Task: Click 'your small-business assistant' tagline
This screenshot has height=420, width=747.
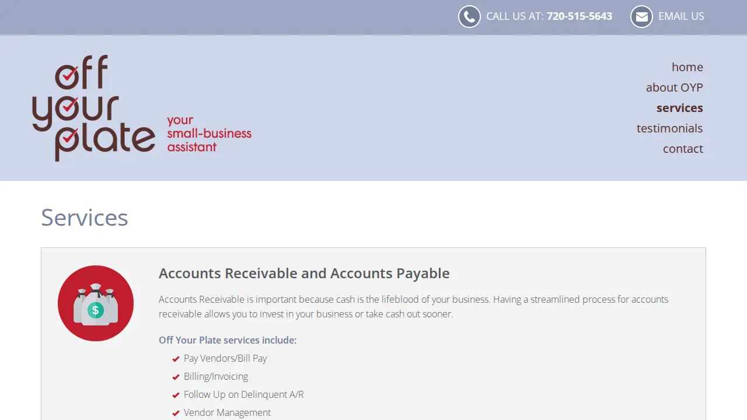Action: (209, 134)
